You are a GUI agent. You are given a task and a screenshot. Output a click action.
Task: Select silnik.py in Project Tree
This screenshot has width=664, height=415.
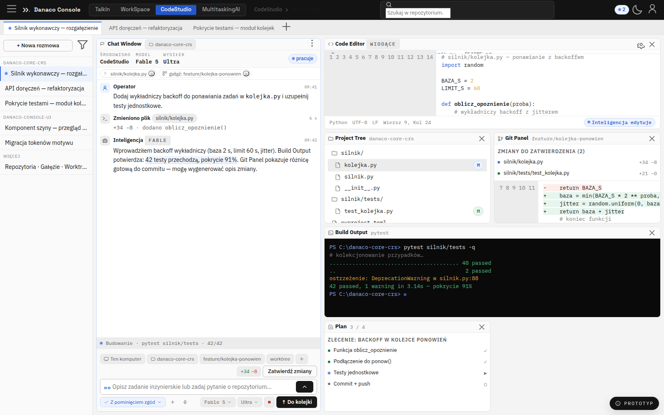(x=407, y=177)
